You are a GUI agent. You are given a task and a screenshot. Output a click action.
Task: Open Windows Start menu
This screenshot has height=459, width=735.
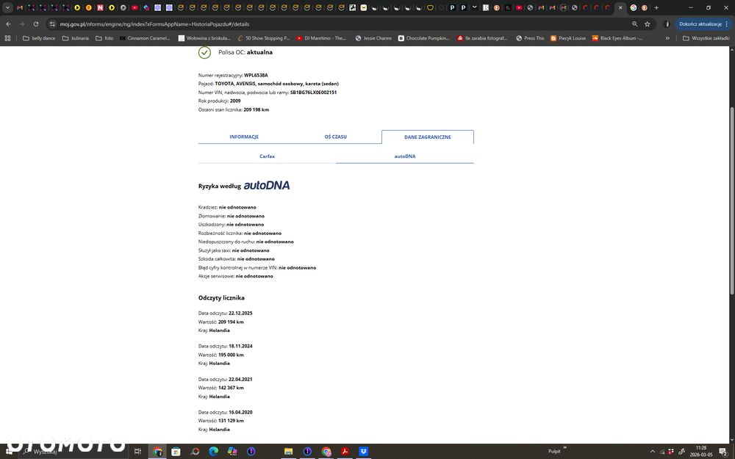coord(10,451)
